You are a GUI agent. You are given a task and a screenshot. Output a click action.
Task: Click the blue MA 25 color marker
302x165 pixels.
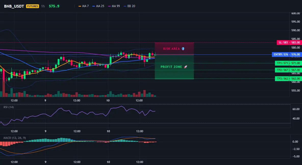pyautogui.click(x=94, y=6)
